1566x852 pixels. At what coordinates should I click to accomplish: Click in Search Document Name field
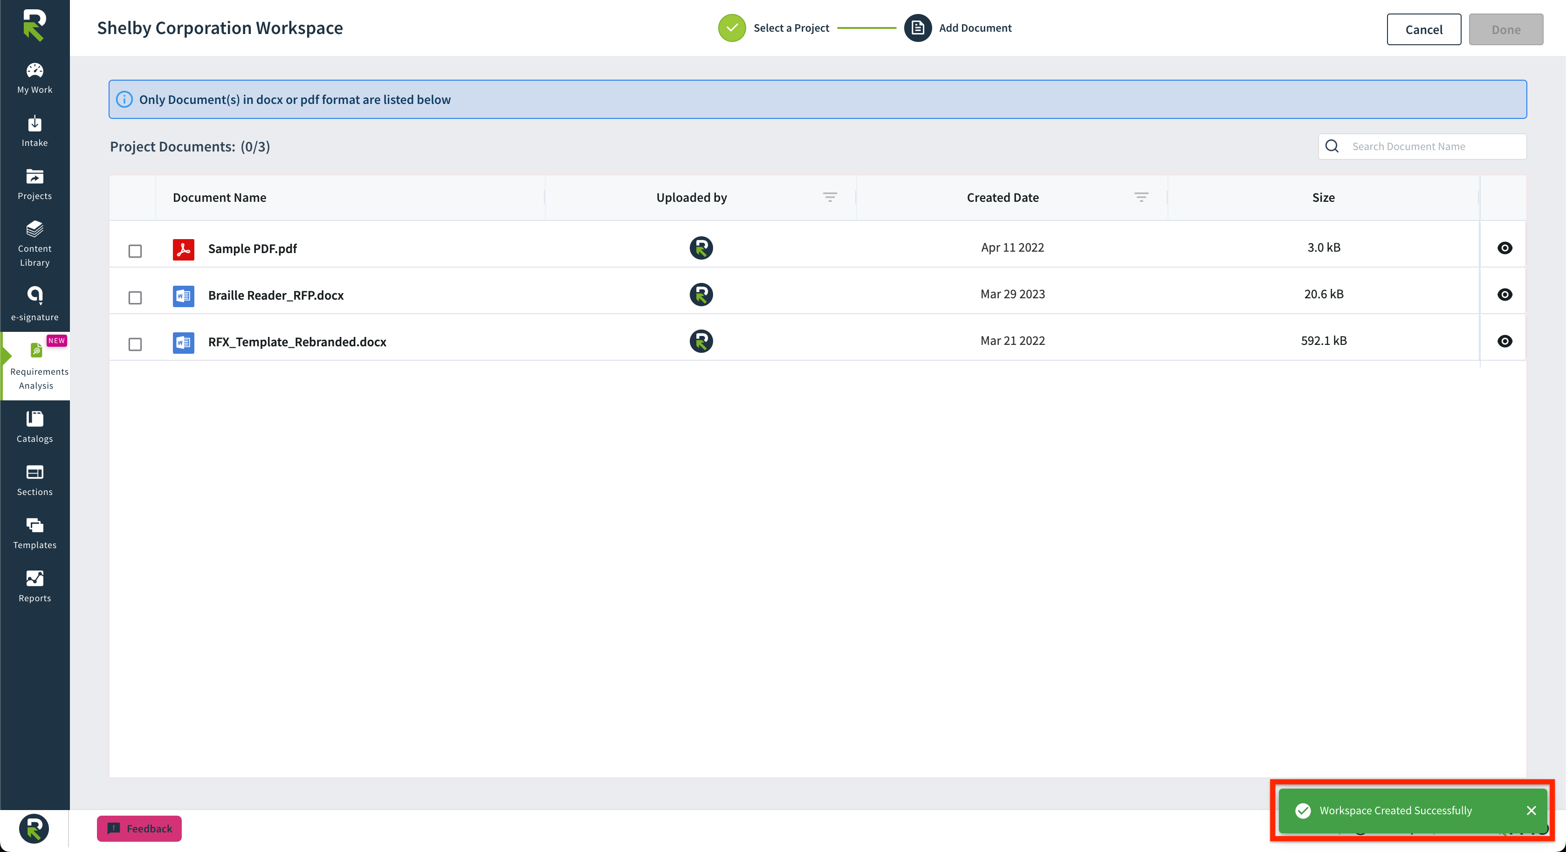1422,146
